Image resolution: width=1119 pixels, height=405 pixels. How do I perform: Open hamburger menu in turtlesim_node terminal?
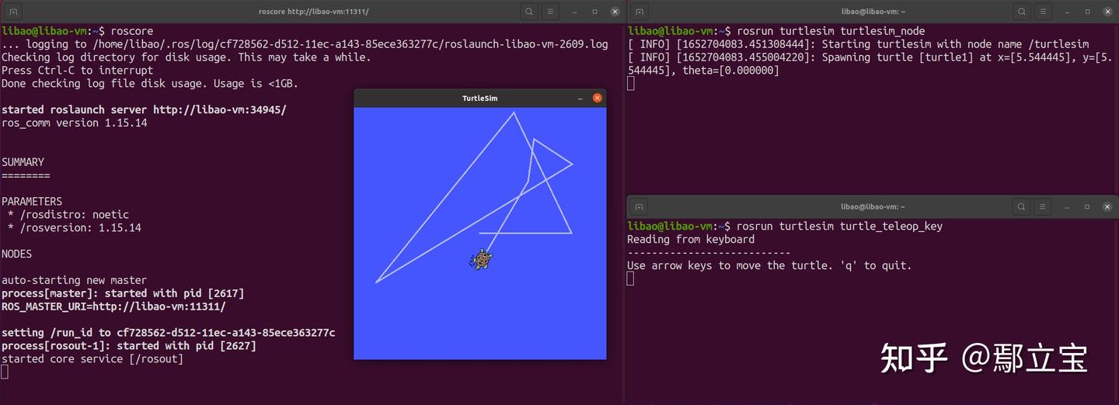[1043, 12]
